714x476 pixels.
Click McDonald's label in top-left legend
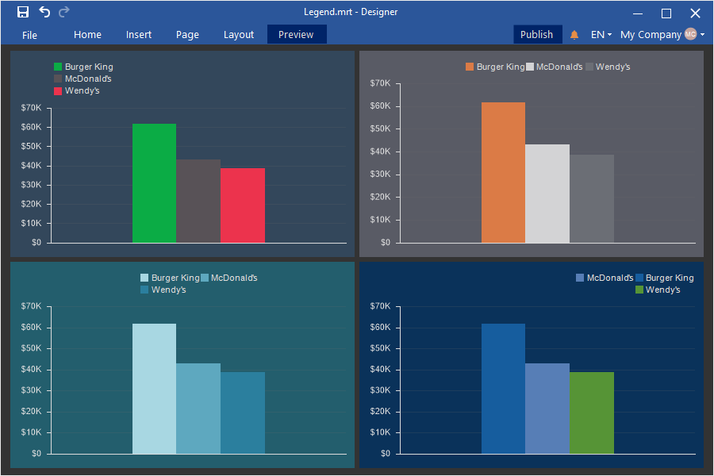[x=88, y=79]
